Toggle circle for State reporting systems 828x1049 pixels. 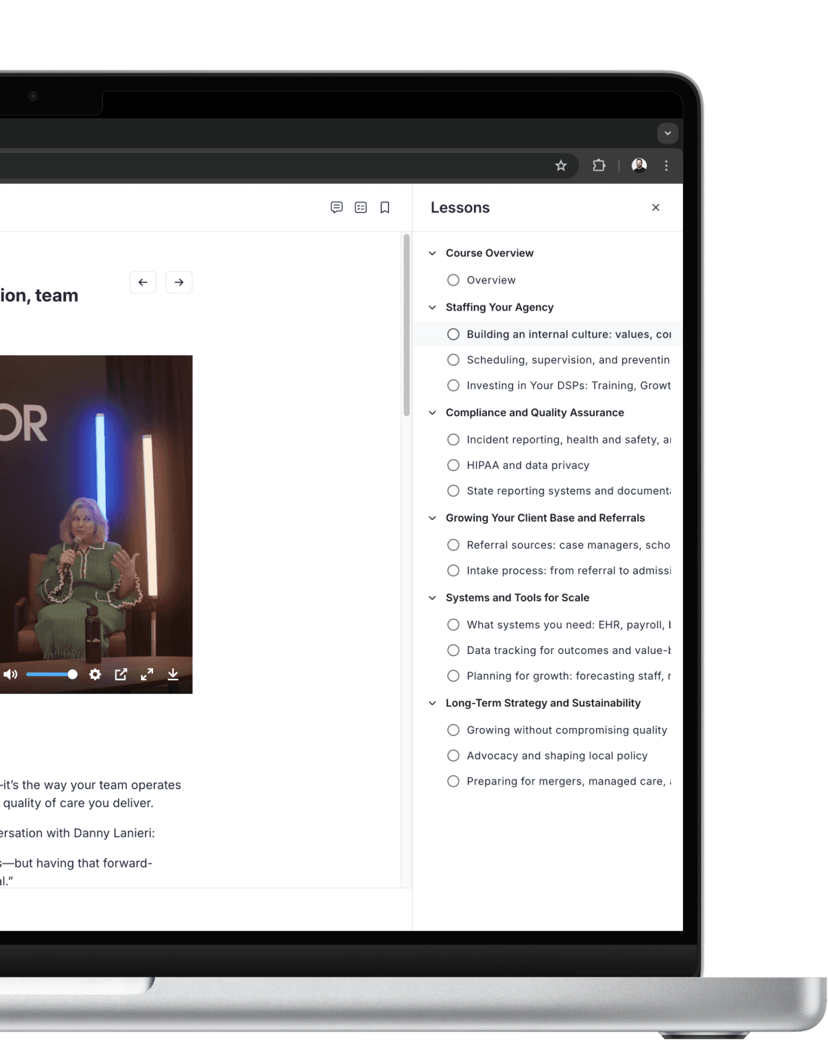click(453, 491)
